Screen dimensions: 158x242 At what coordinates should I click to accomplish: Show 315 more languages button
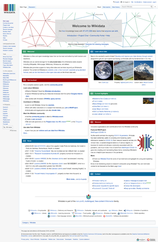[x=8, y=127]
